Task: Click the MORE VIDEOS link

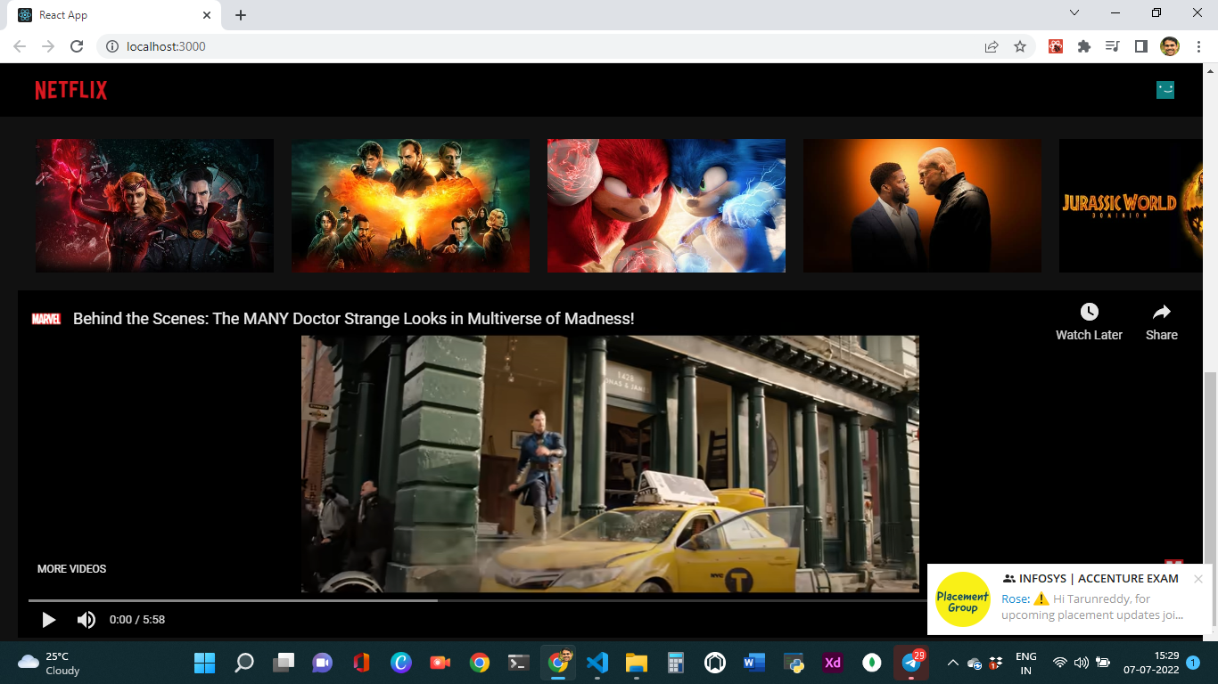Action: pos(70,568)
